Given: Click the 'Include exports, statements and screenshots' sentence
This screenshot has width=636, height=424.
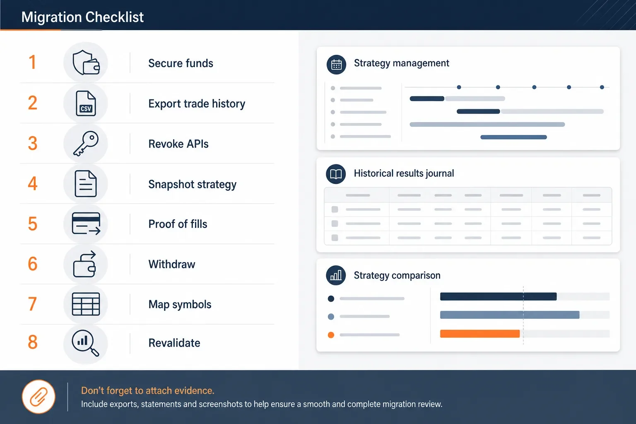Looking at the screenshot, I should coord(261,404).
